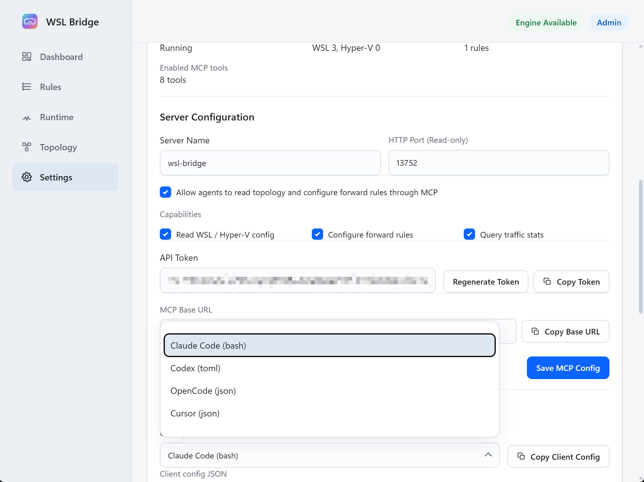
Task: Click the blurred API Token field
Action: [298, 281]
